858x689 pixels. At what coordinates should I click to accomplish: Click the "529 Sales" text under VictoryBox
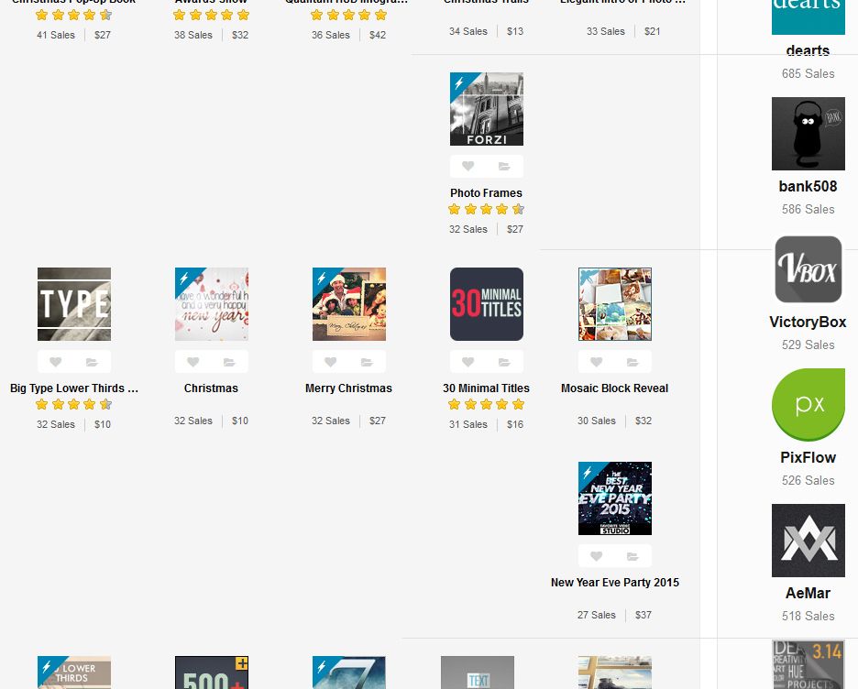808,345
